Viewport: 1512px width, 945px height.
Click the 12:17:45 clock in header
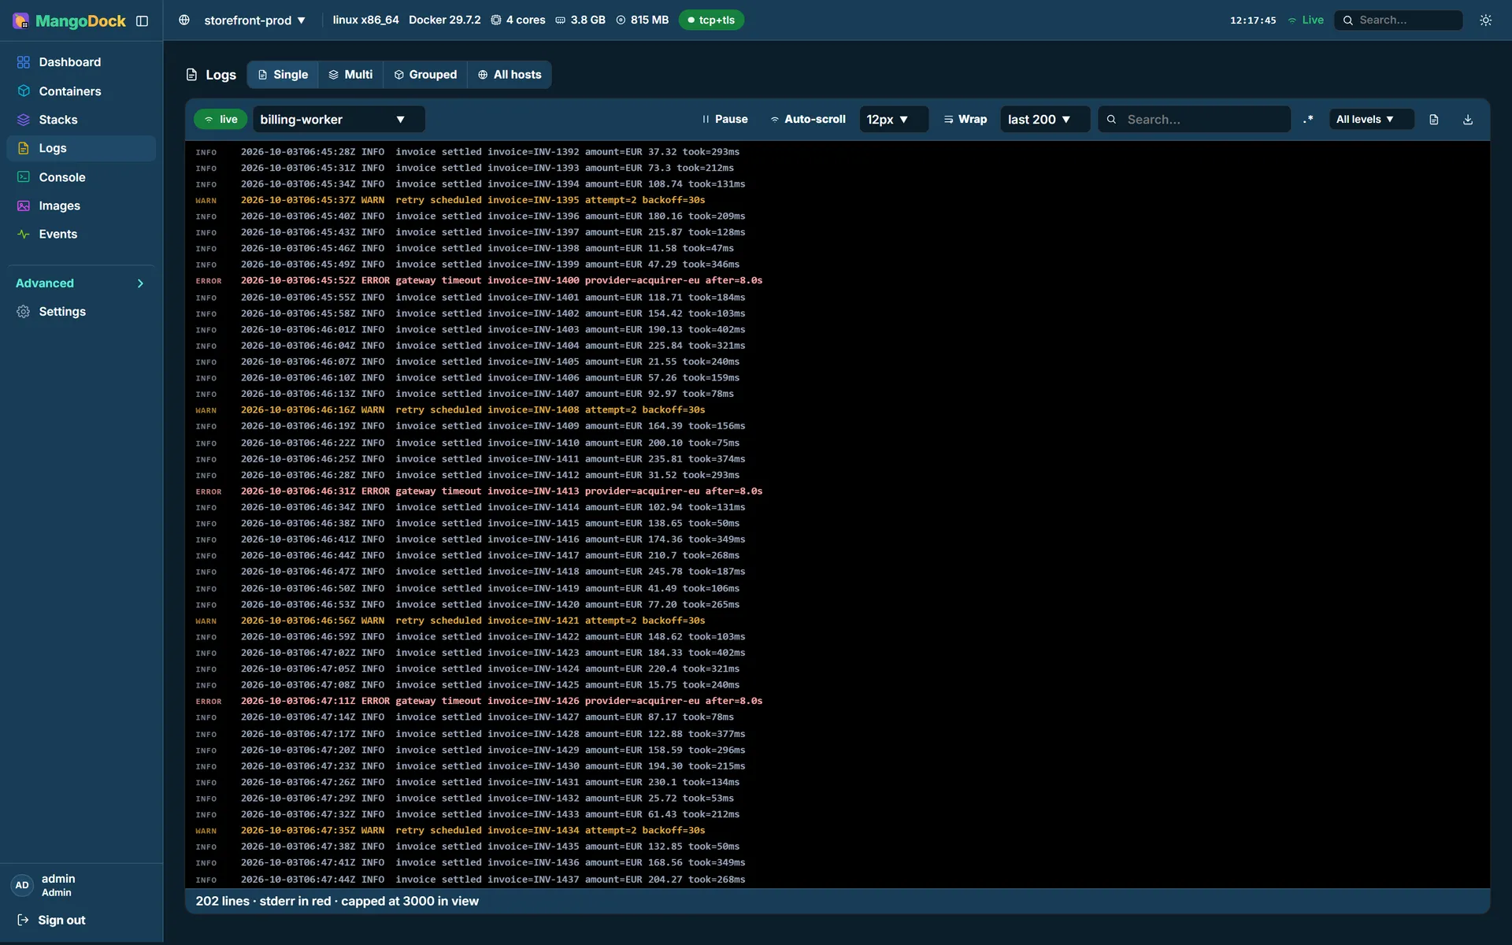(1253, 20)
